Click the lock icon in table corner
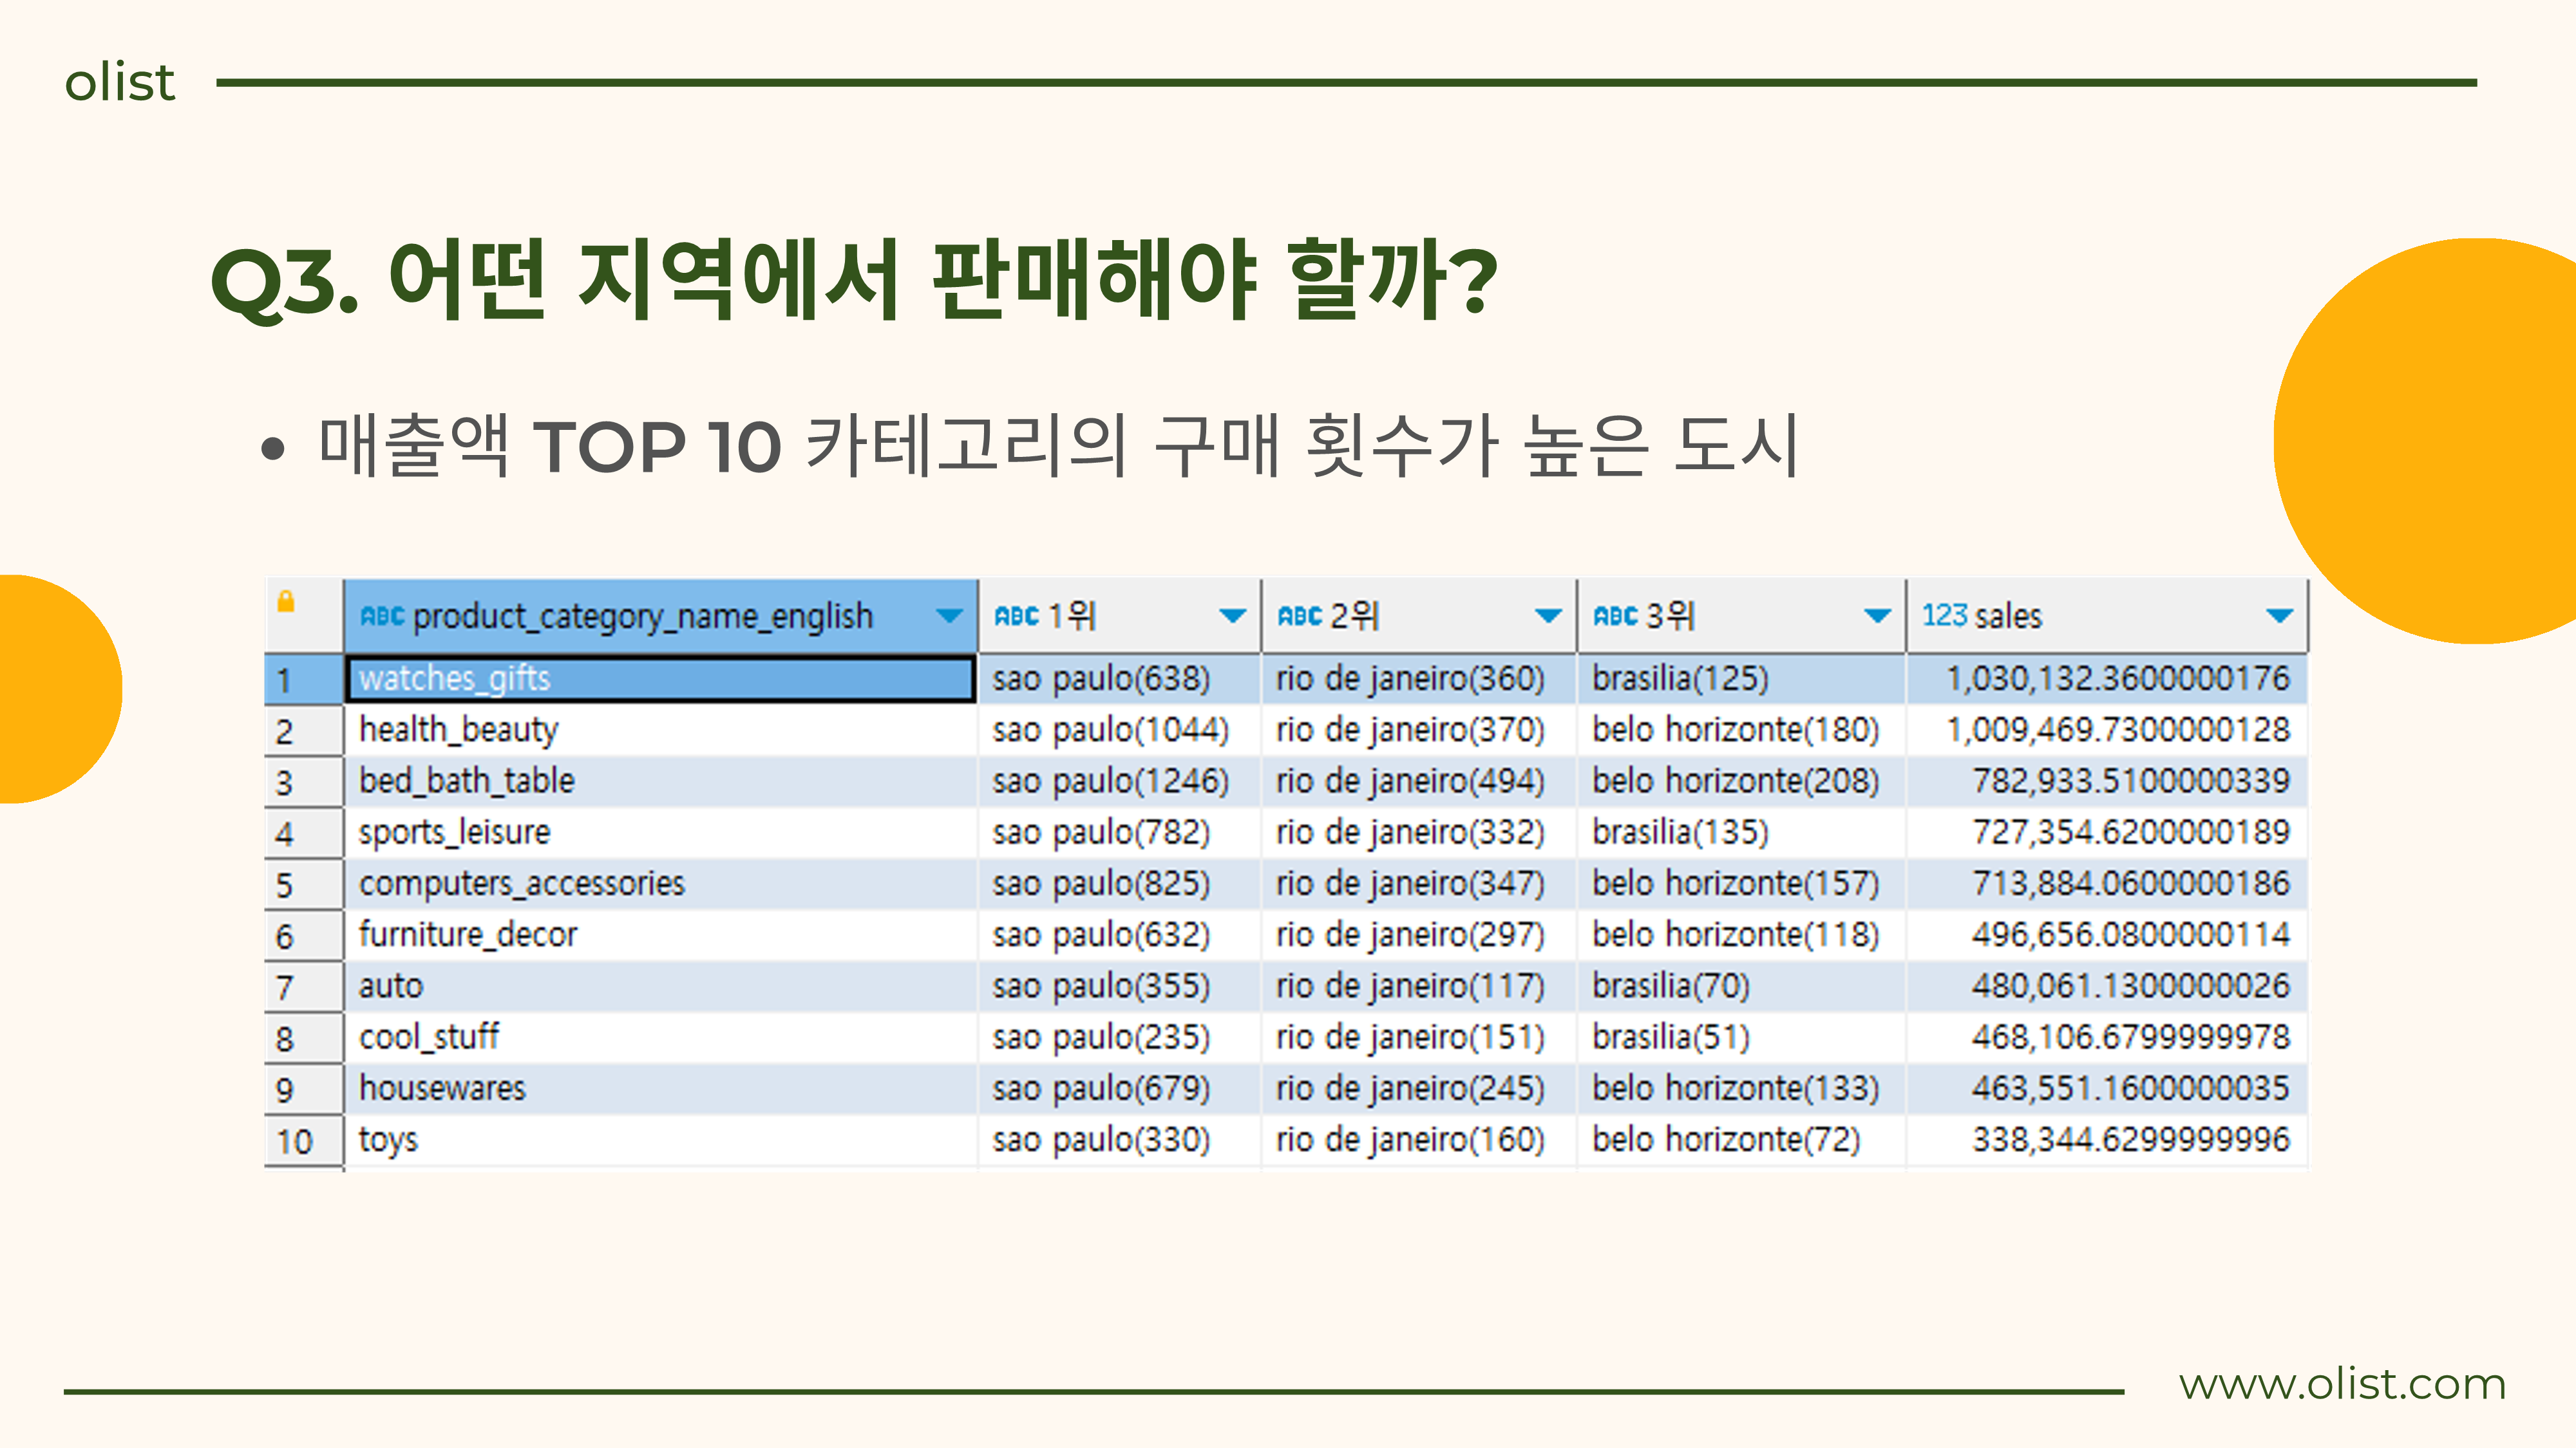This screenshot has height=1448, width=2576. pyautogui.click(x=286, y=600)
